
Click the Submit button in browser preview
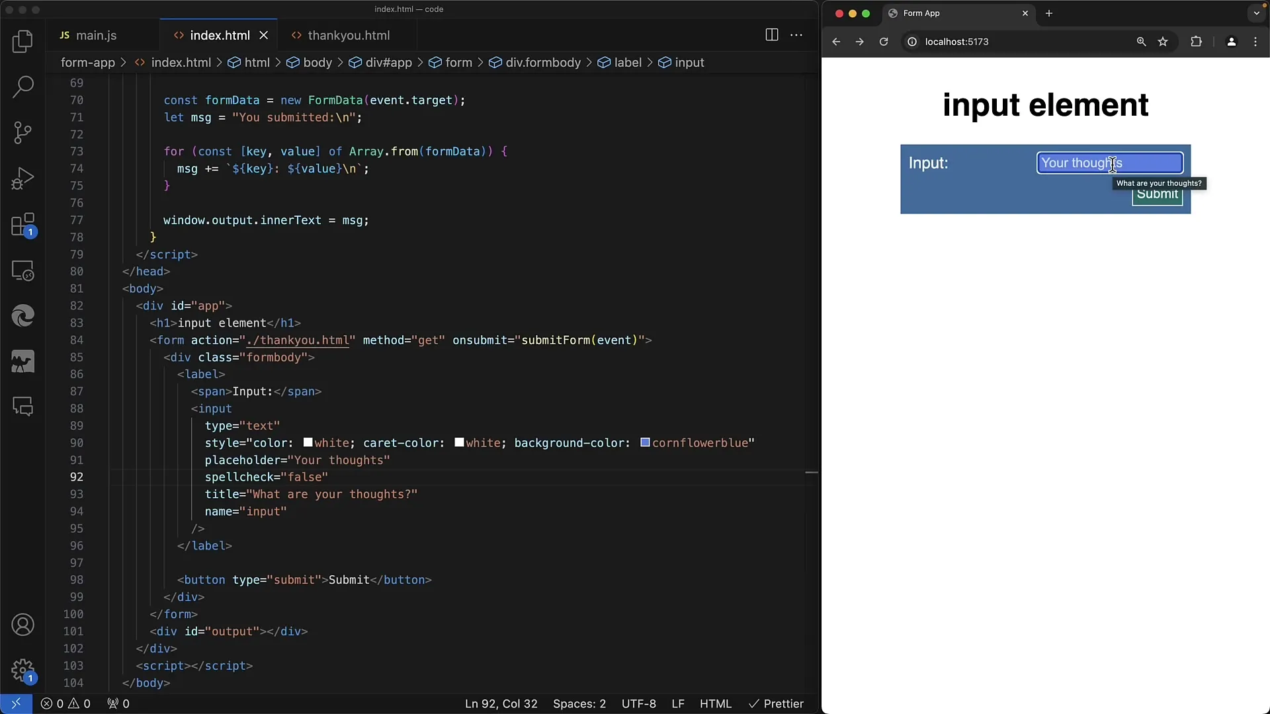coord(1157,194)
